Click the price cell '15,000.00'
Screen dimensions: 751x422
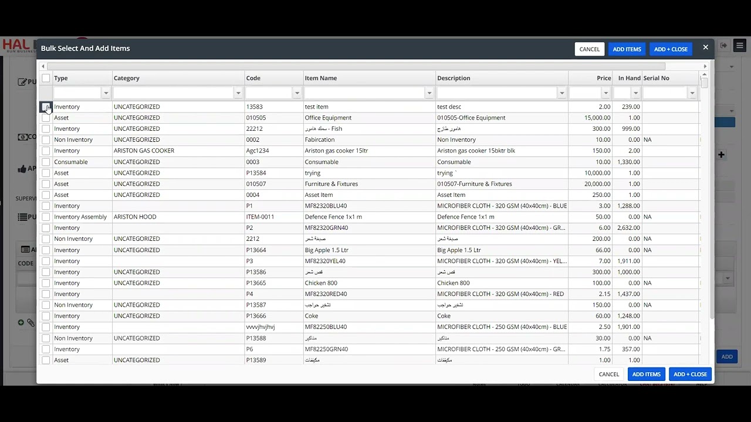tap(590, 118)
